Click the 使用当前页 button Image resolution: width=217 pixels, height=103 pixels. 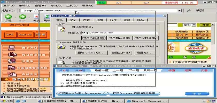pos(94,38)
